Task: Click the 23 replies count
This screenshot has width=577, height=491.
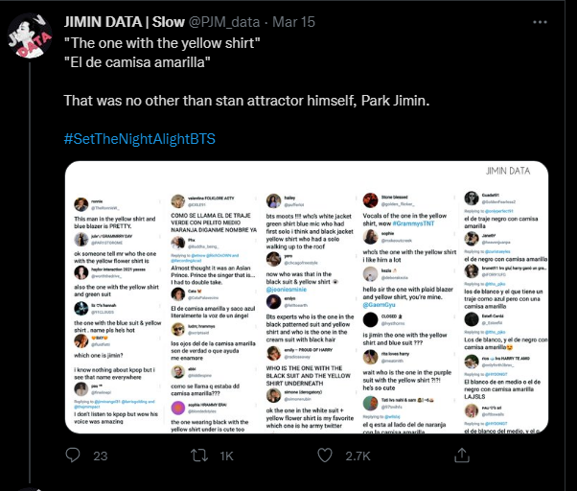Action: pos(100,456)
